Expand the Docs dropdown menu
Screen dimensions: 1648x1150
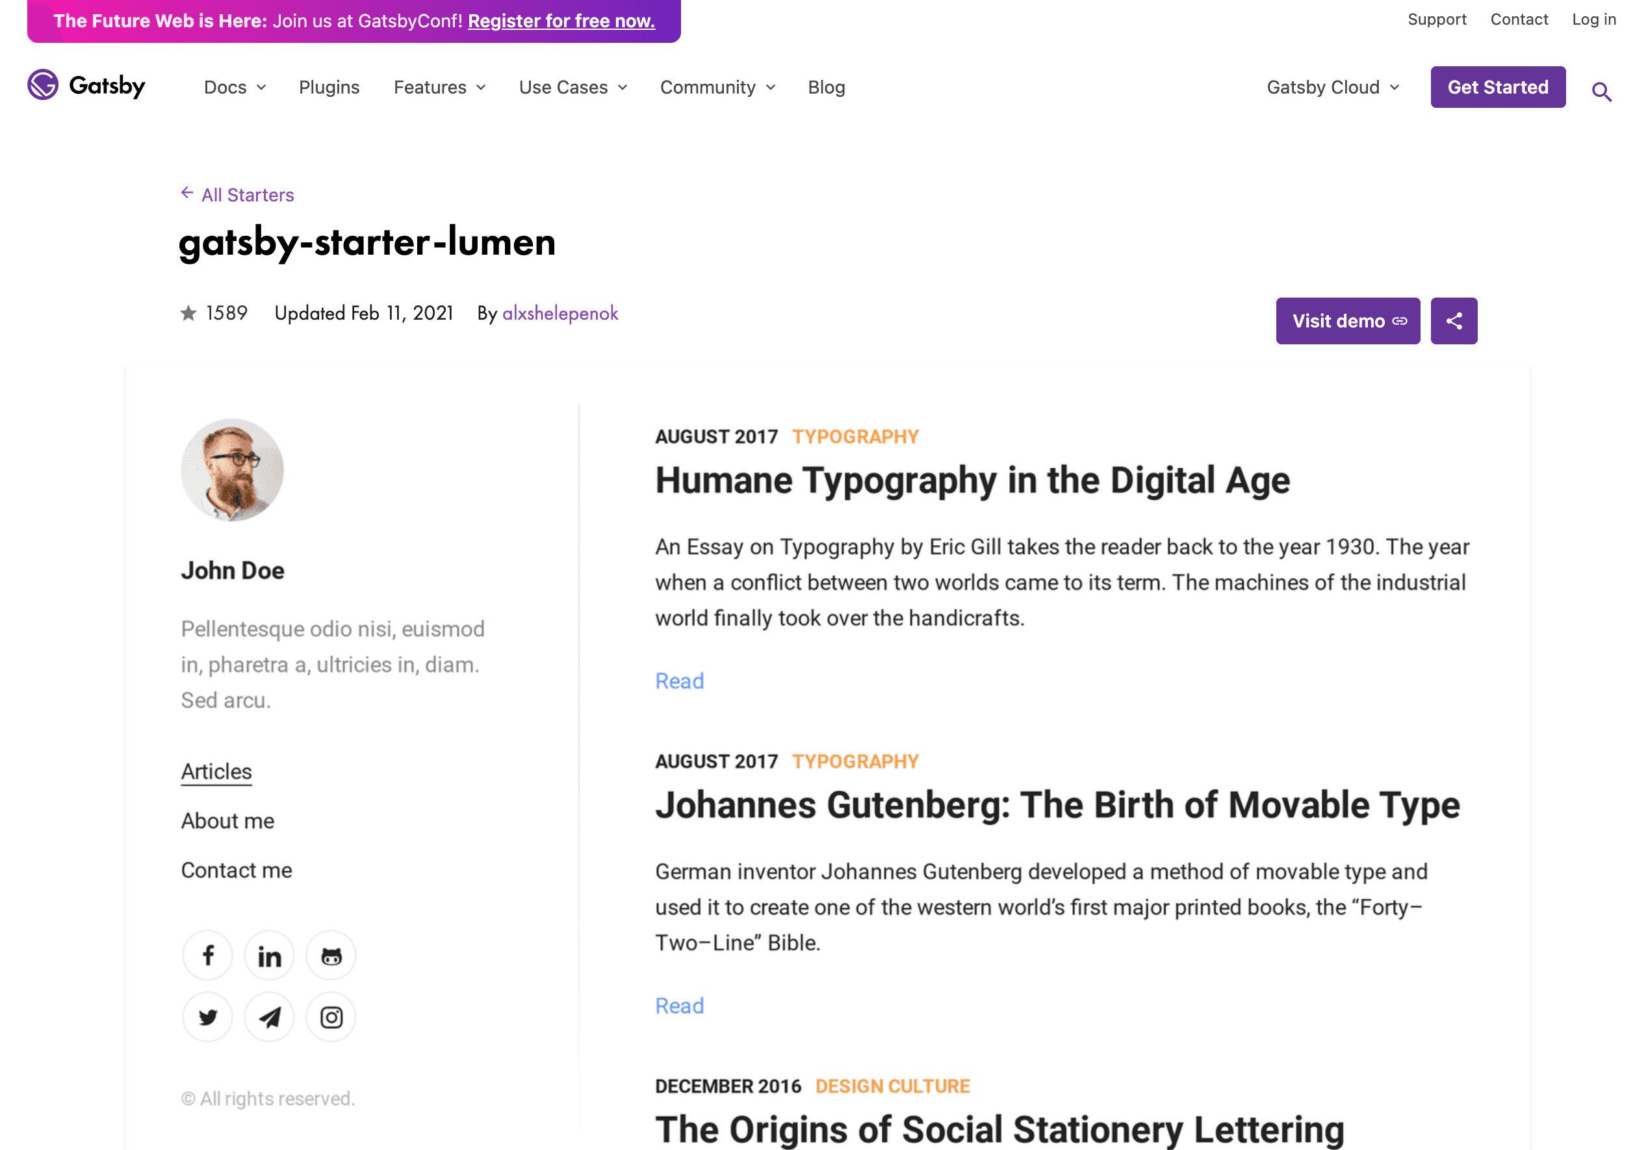[235, 88]
